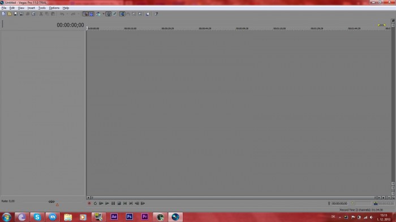Image resolution: width=396 pixels, height=222 pixels.
Task: Select the Normal Edit tool
Action: click(x=122, y=14)
